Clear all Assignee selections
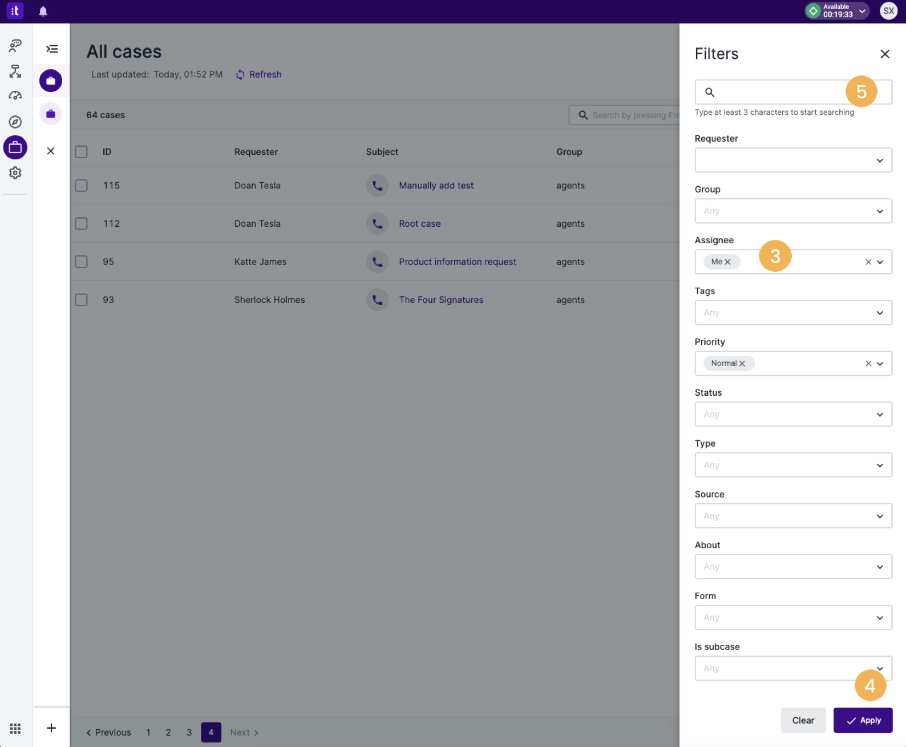906x747 pixels. (868, 262)
